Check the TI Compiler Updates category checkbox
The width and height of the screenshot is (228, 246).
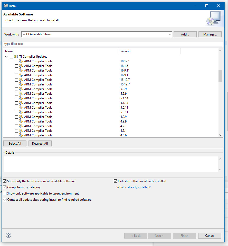pos(12,57)
